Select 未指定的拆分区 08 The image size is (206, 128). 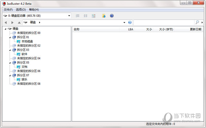28,84
